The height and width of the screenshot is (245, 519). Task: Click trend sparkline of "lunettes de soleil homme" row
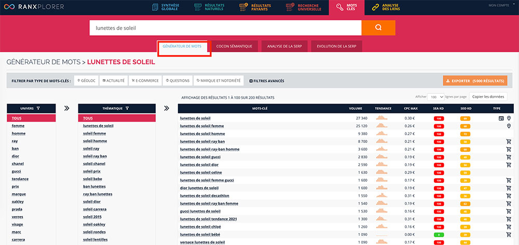tap(381, 134)
